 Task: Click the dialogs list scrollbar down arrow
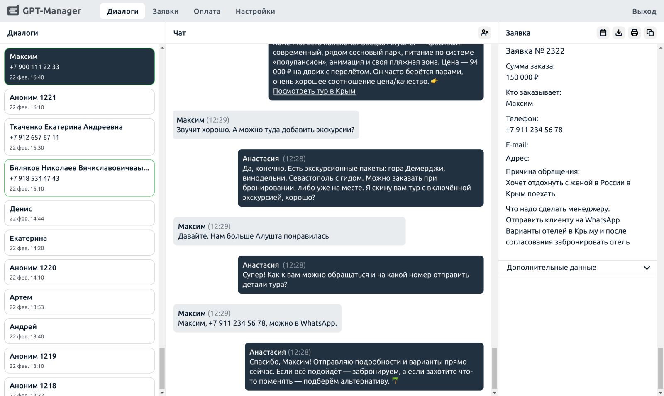(x=162, y=392)
